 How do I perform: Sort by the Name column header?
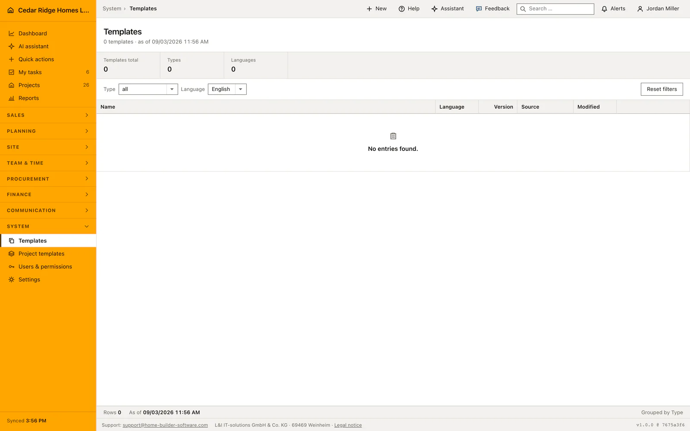pos(266,107)
